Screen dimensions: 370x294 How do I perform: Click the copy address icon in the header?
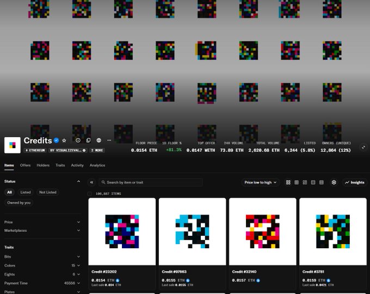tap(88, 140)
